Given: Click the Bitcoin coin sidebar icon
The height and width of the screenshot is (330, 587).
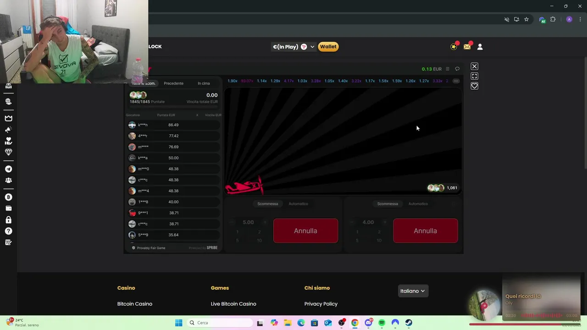Looking at the screenshot, I should [8, 197].
